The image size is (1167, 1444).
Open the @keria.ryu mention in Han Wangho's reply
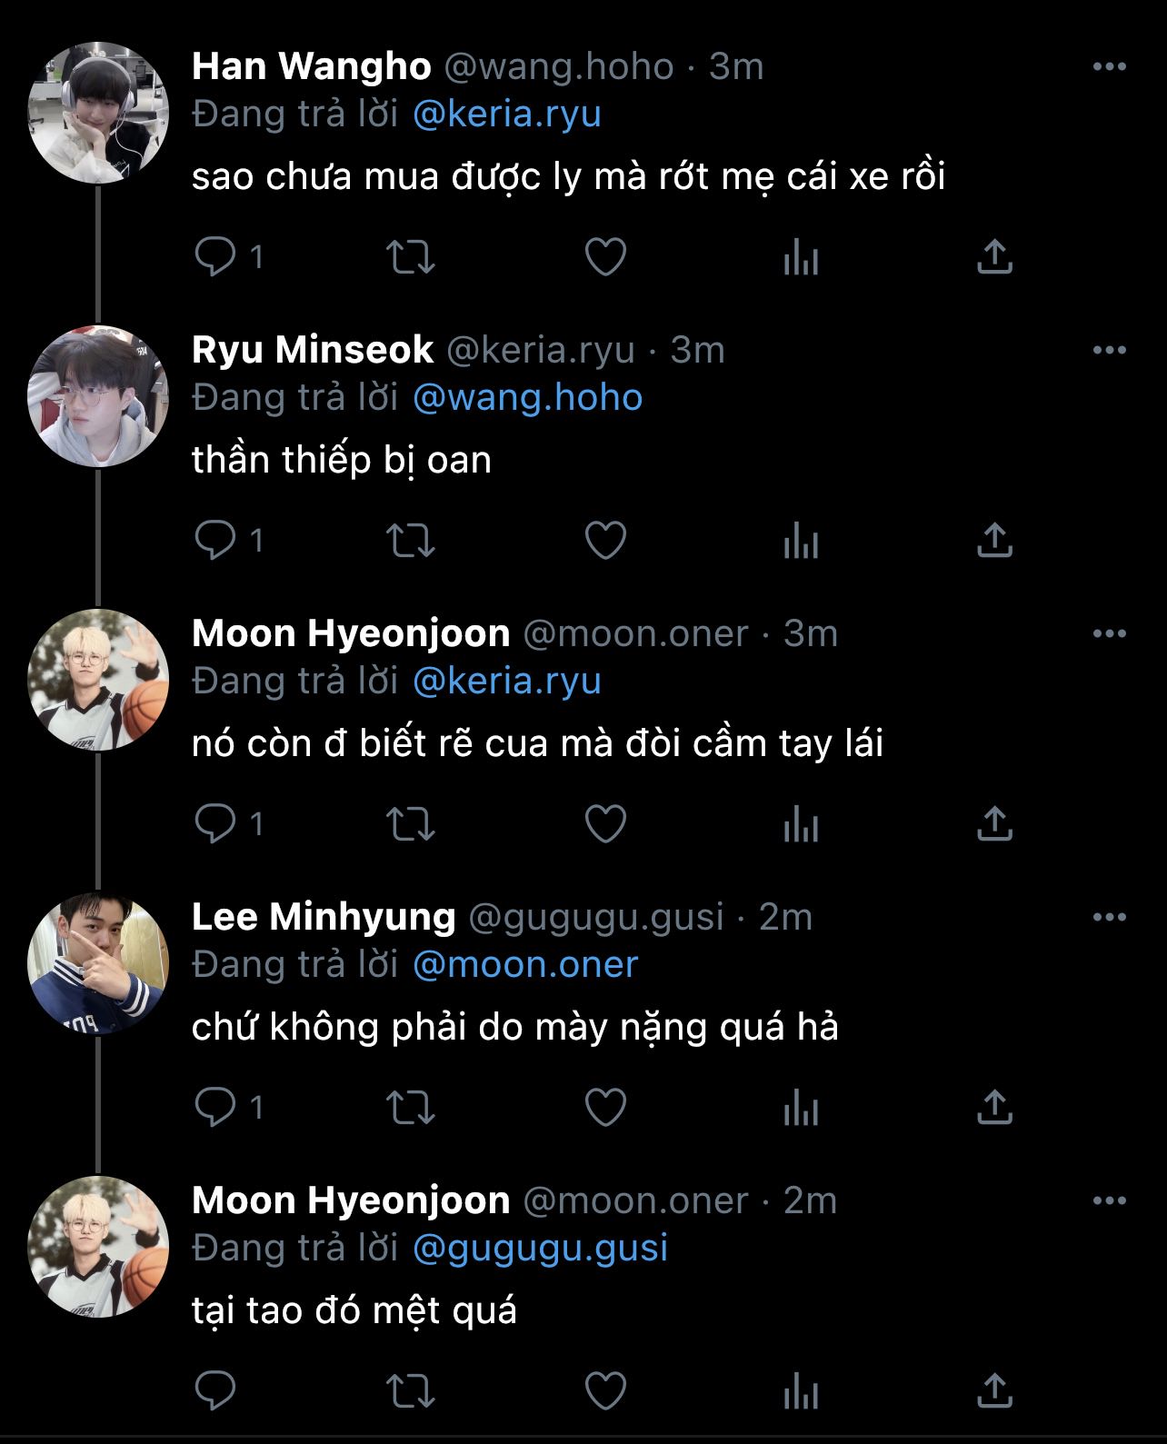click(x=506, y=115)
